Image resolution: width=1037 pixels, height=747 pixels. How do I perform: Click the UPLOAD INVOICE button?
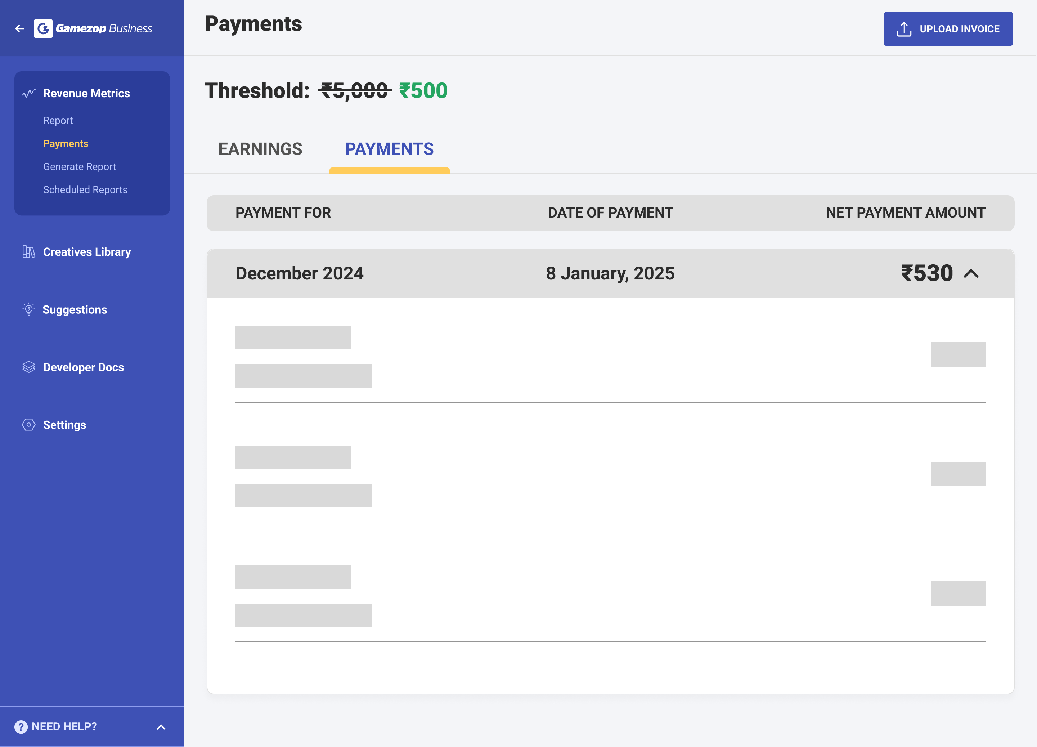point(948,29)
